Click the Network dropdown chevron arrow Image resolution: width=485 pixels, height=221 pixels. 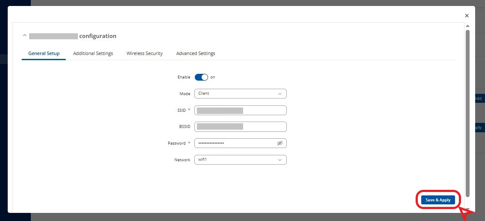coord(280,160)
